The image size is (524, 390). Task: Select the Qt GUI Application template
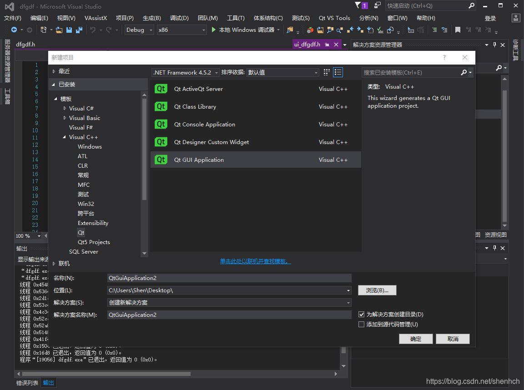tap(256, 160)
